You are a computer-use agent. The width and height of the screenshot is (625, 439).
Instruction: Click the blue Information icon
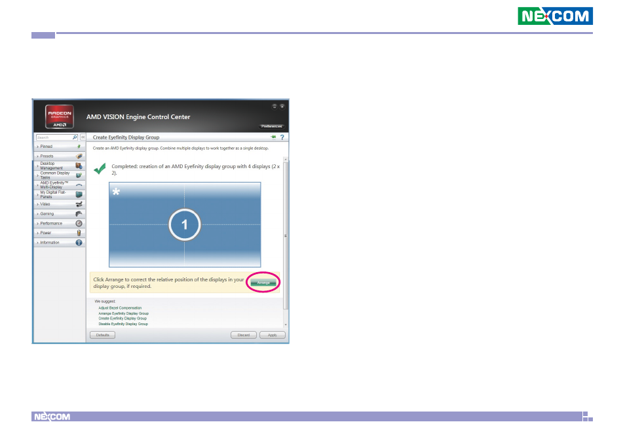click(79, 242)
